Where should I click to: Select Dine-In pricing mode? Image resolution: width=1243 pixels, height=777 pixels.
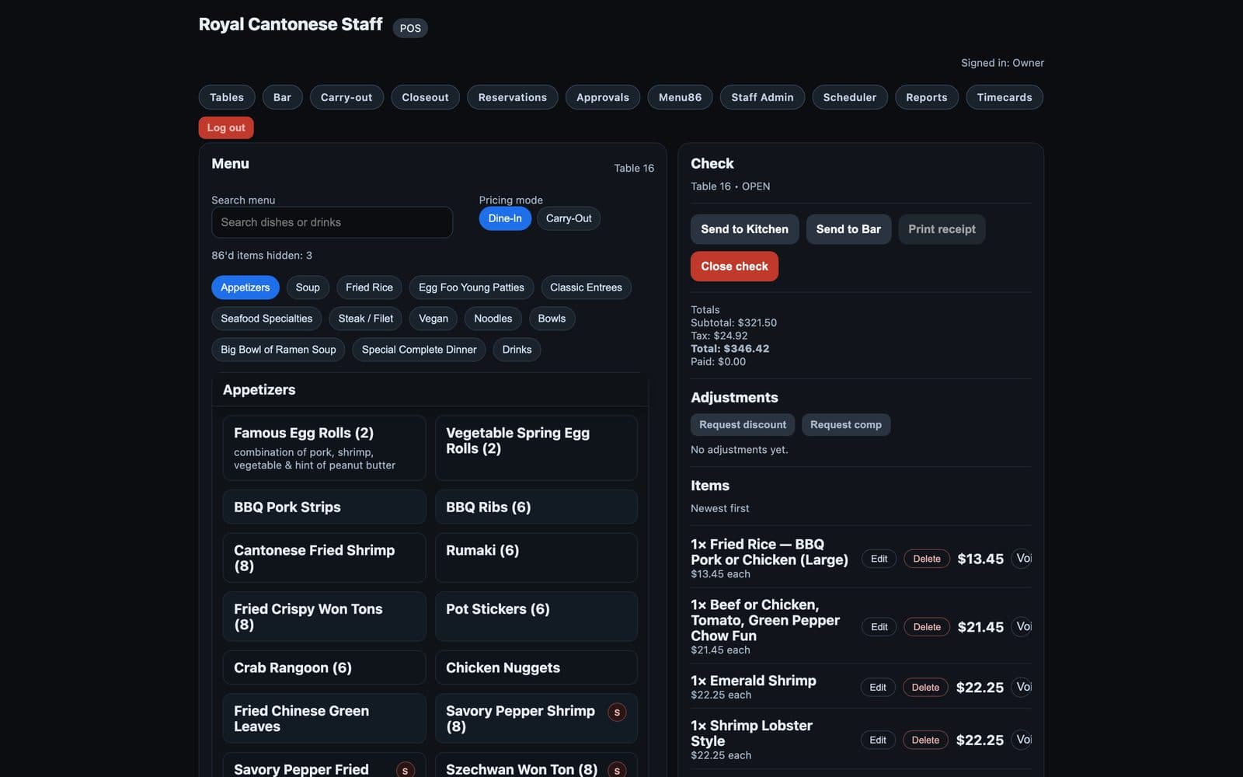505,218
